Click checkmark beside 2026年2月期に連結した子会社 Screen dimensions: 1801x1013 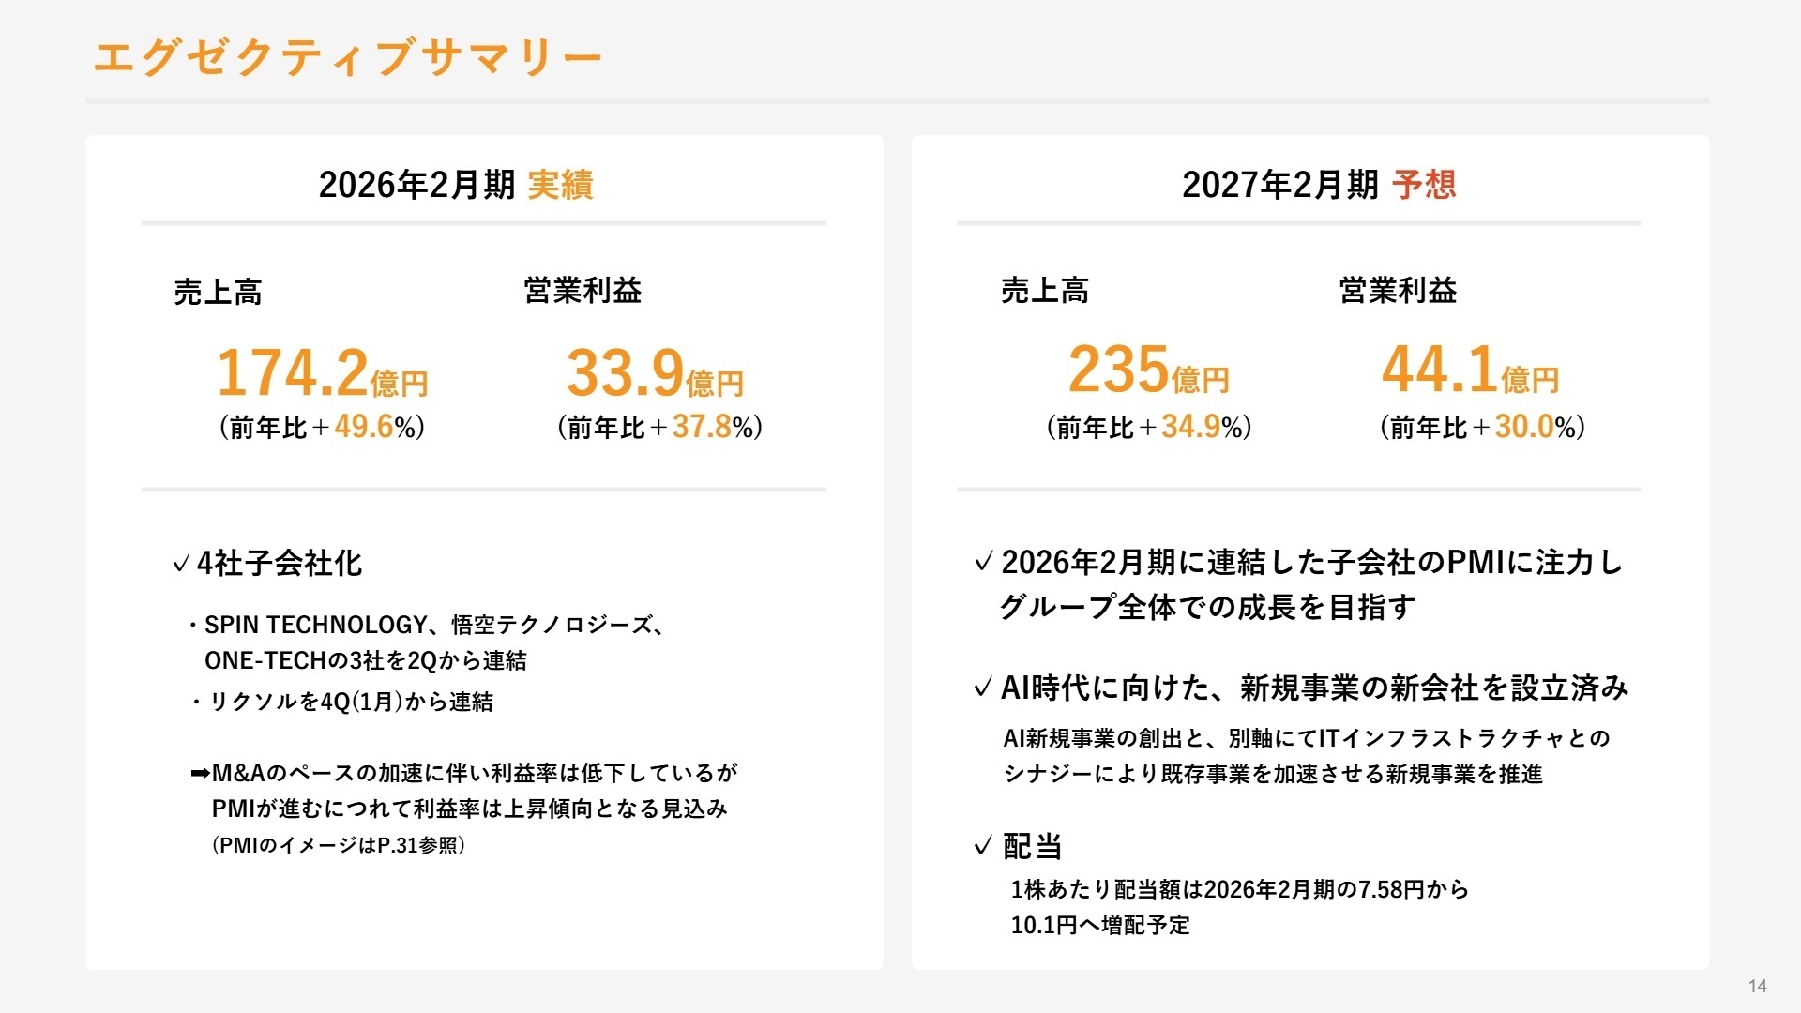coord(983,562)
